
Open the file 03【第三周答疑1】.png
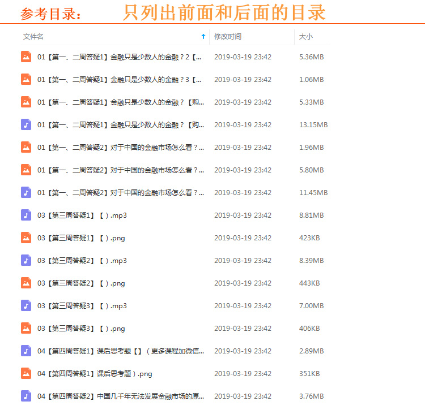81,238
